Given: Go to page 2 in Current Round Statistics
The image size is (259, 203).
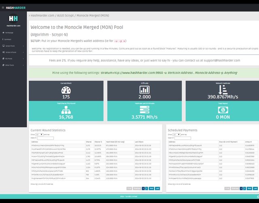Looking at the screenshot, I should (146, 188).
